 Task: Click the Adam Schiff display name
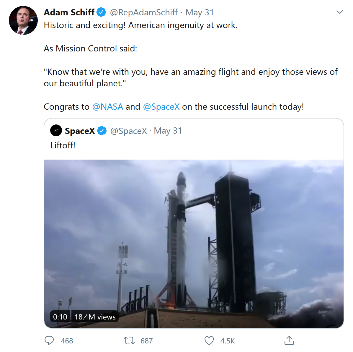[x=69, y=12]
